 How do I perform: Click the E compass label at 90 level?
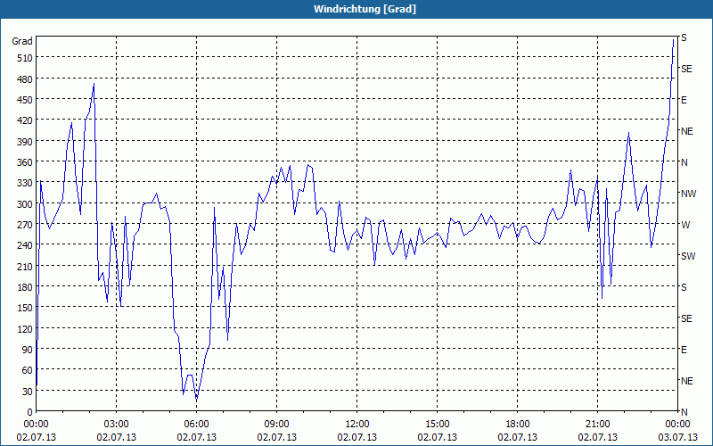(x=684, y=350)
